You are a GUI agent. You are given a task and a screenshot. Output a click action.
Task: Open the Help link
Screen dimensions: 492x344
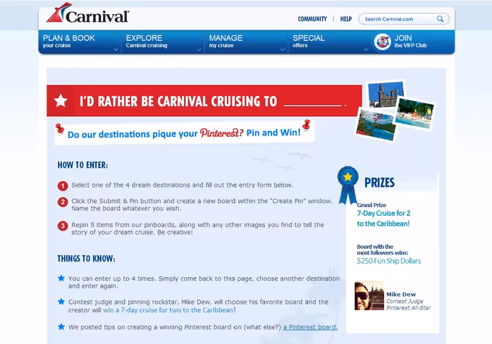(x=346, y=19)
